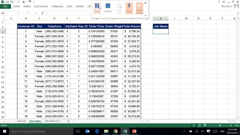Screen dimensions: 240x135
Task: Click the horizontal scrollbar right arrow
Action: coord(235,121)
